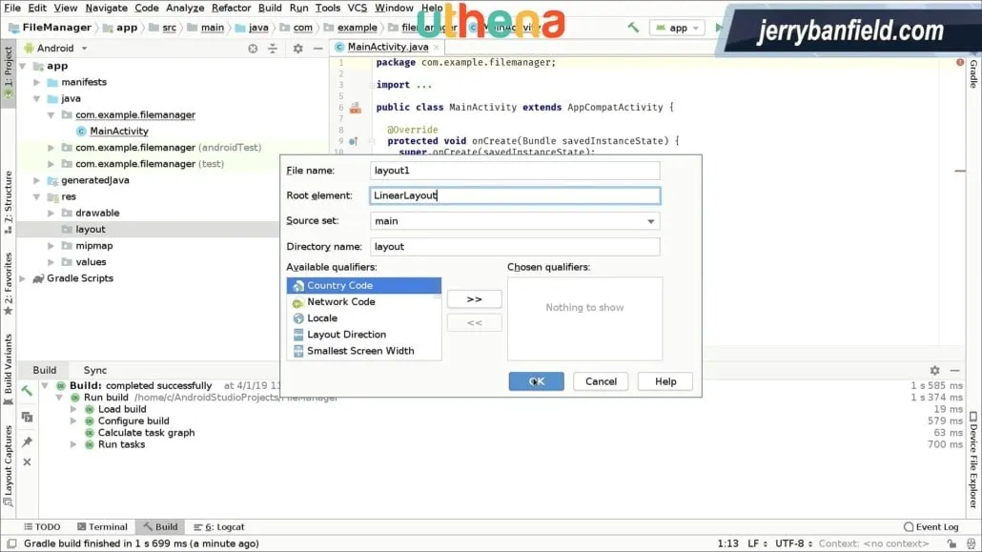Screen dimensions: 982x552
Task: Select Network Code qualifier
Action: coord(364,301)
